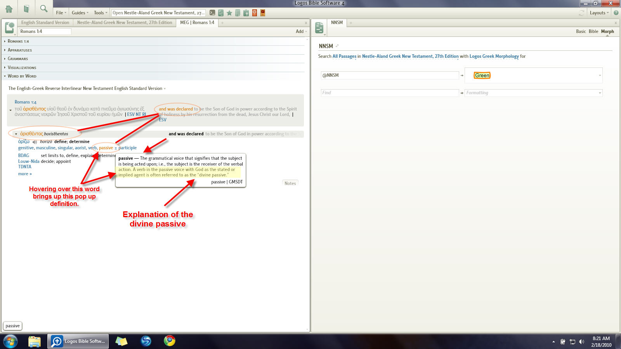Screen dimensions: 621x349
Task: Show hidden system tray icons arrow
Action: pyautogui.click(x=553, y=342)
